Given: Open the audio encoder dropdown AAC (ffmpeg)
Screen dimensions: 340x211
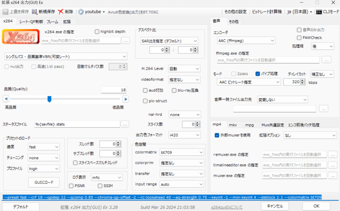Looking at the screenshot, I should click(x=246, y=41).
